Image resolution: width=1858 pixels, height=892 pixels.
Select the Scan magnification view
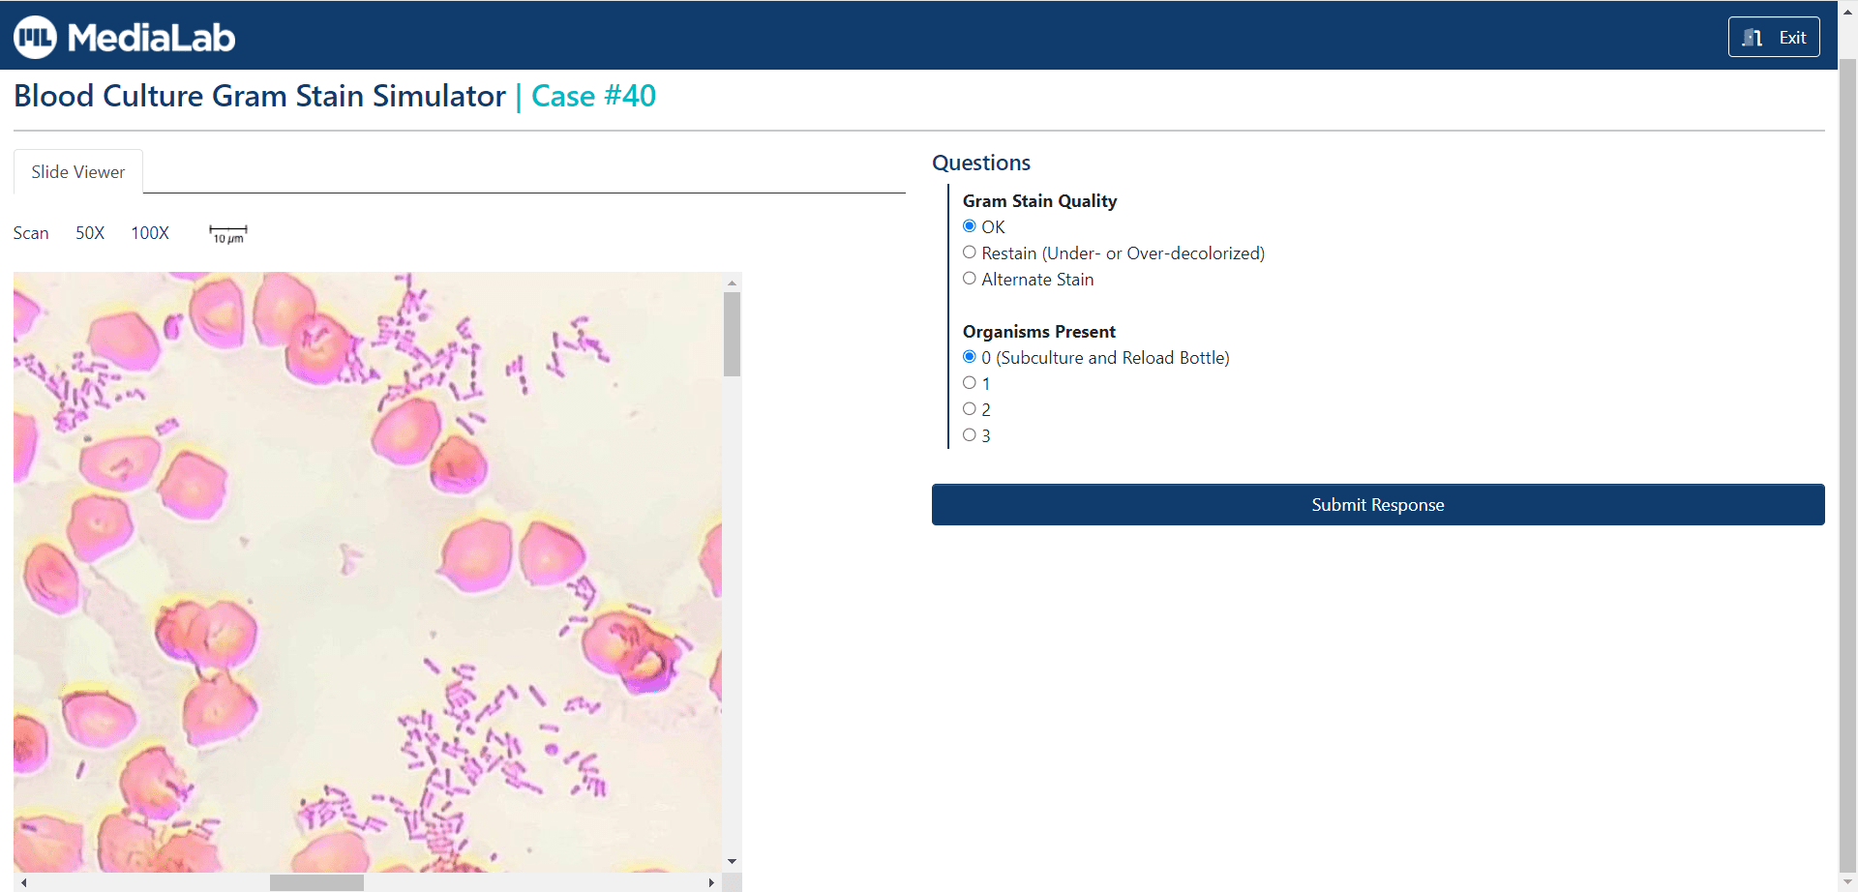pyautogui.click(x=30, y=232)
